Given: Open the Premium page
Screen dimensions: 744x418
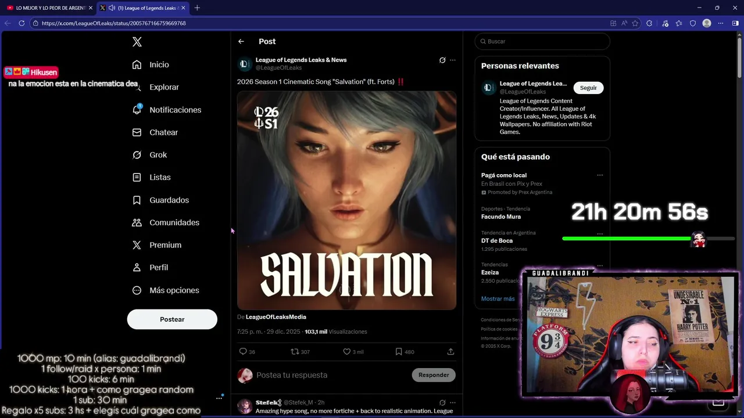Looking at the screenshot, I should (157, 245).
